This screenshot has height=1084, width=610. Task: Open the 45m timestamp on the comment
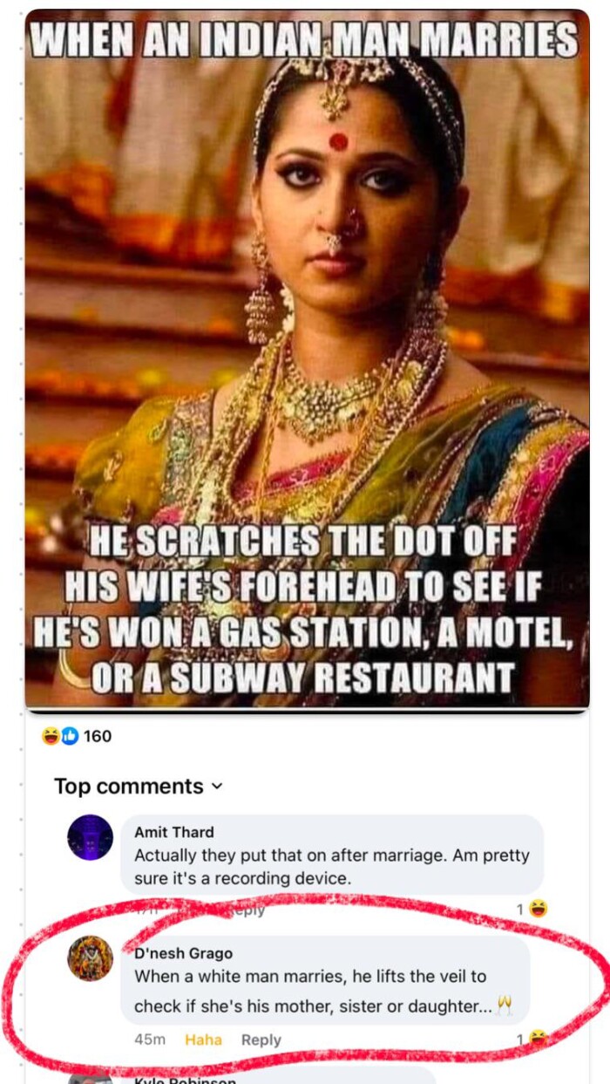pyautogui.click(x=150, y=1040)
